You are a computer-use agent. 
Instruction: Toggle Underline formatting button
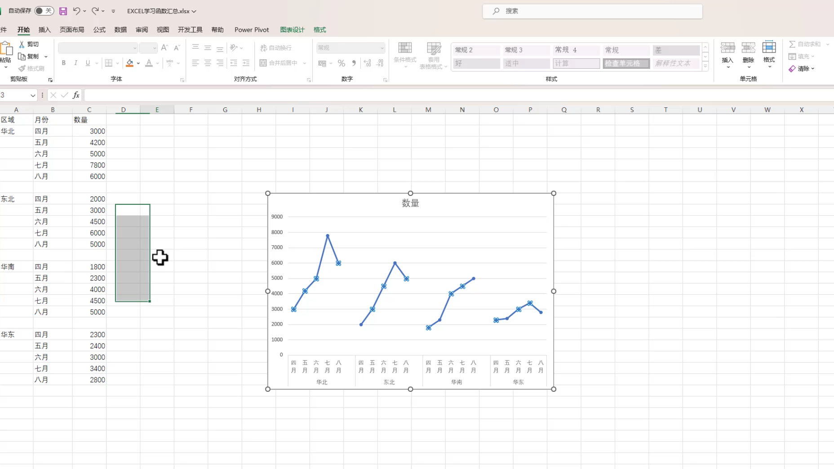pyautogui.click(x=88, y=63)
